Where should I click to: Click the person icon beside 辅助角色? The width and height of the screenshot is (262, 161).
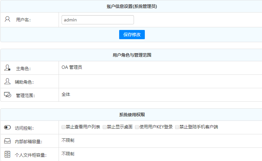click(x=7, y=81)
